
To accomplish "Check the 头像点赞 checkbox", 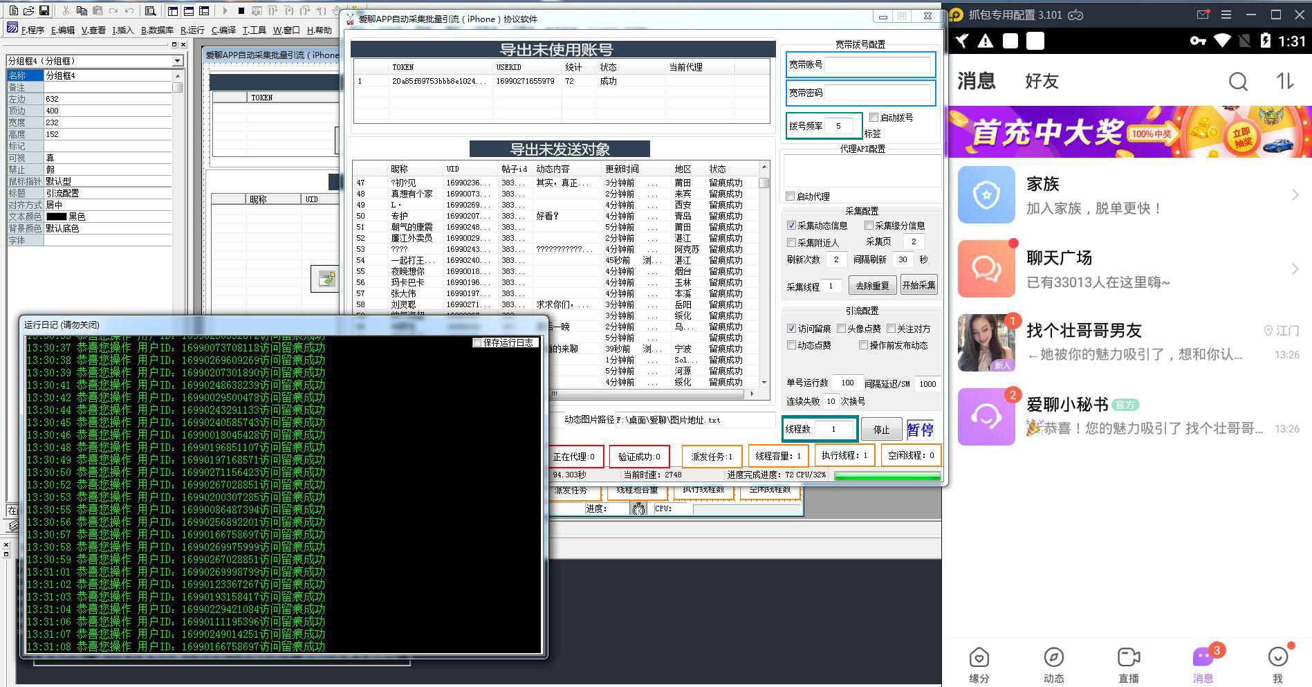I will point(841,329).
